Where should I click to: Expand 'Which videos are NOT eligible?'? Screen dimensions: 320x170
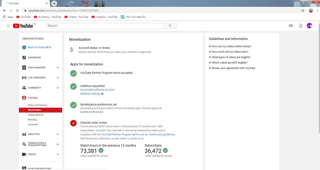pos(229,63)
